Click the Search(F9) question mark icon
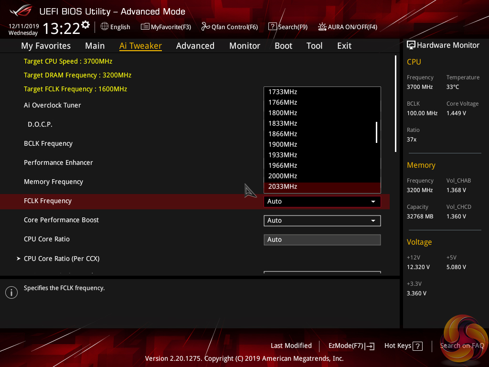489x367 pixels. click(x=272, y=27)
